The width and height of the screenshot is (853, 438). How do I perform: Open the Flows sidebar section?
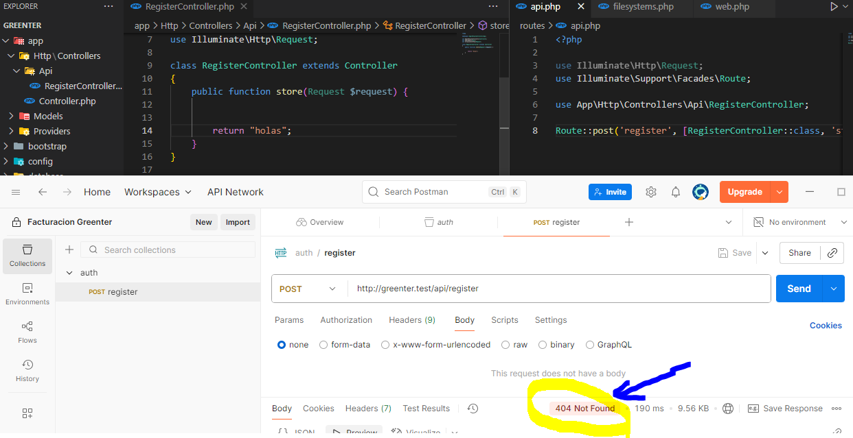[x=27, y=332]
